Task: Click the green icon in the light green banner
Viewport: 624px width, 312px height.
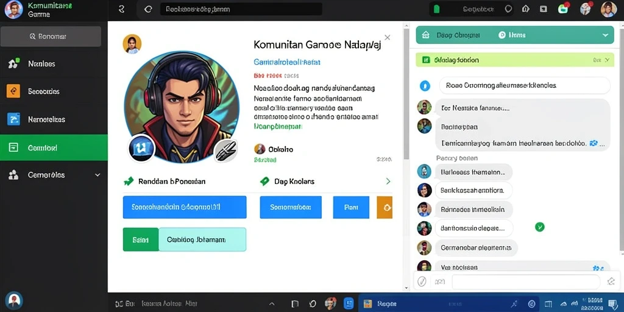Action: (x=426, y=60)
